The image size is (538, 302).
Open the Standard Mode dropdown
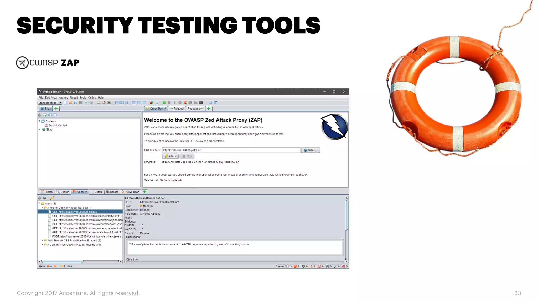pos(50,103)
